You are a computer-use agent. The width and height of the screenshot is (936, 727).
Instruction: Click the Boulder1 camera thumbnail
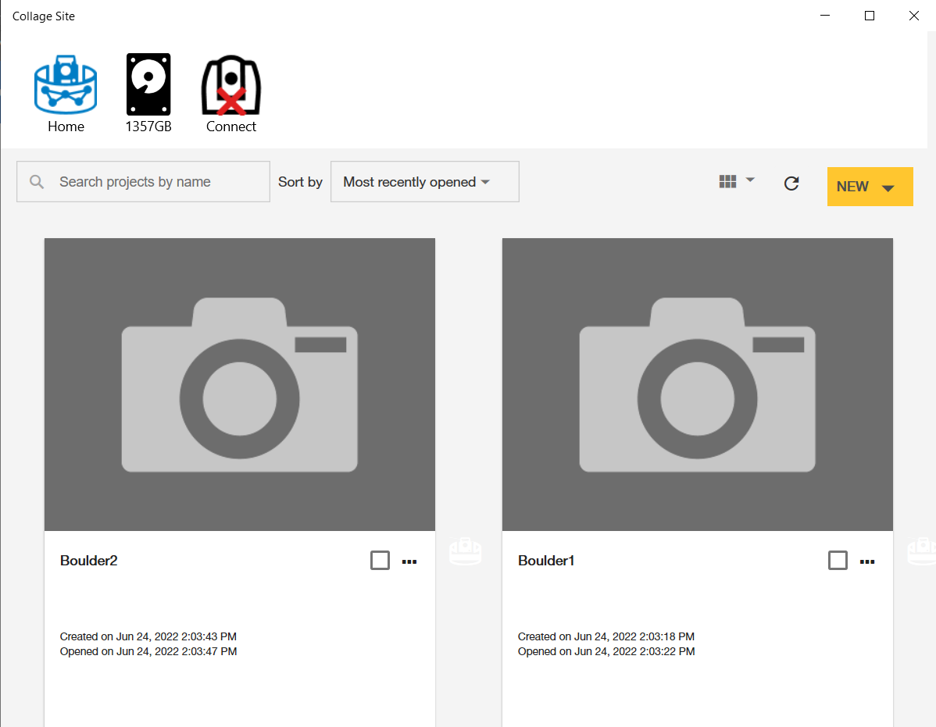697,384
